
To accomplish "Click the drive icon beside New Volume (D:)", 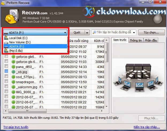I will pyautogui.click(x=6, y=43).
